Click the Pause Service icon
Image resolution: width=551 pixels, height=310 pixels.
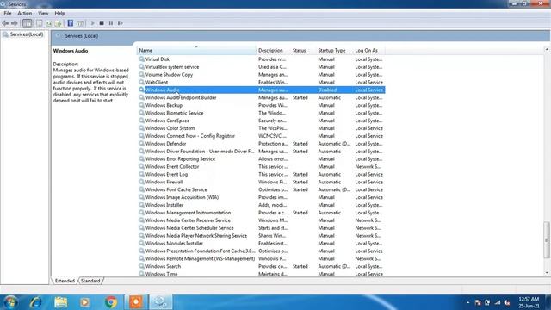[x=111, y=23]
